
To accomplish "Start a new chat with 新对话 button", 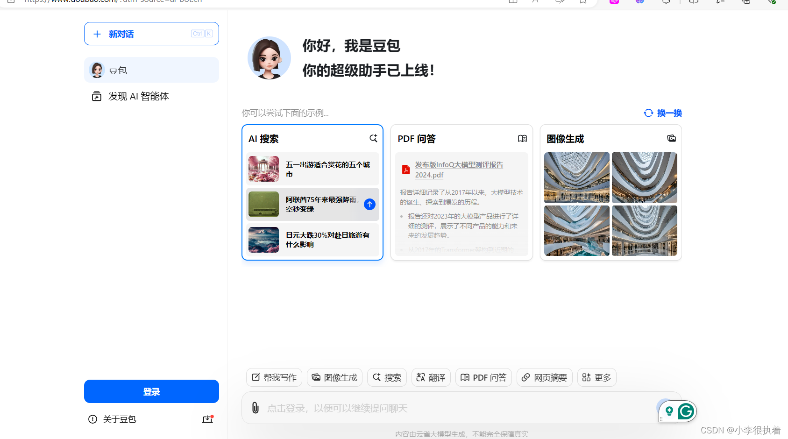I will 151,34.
